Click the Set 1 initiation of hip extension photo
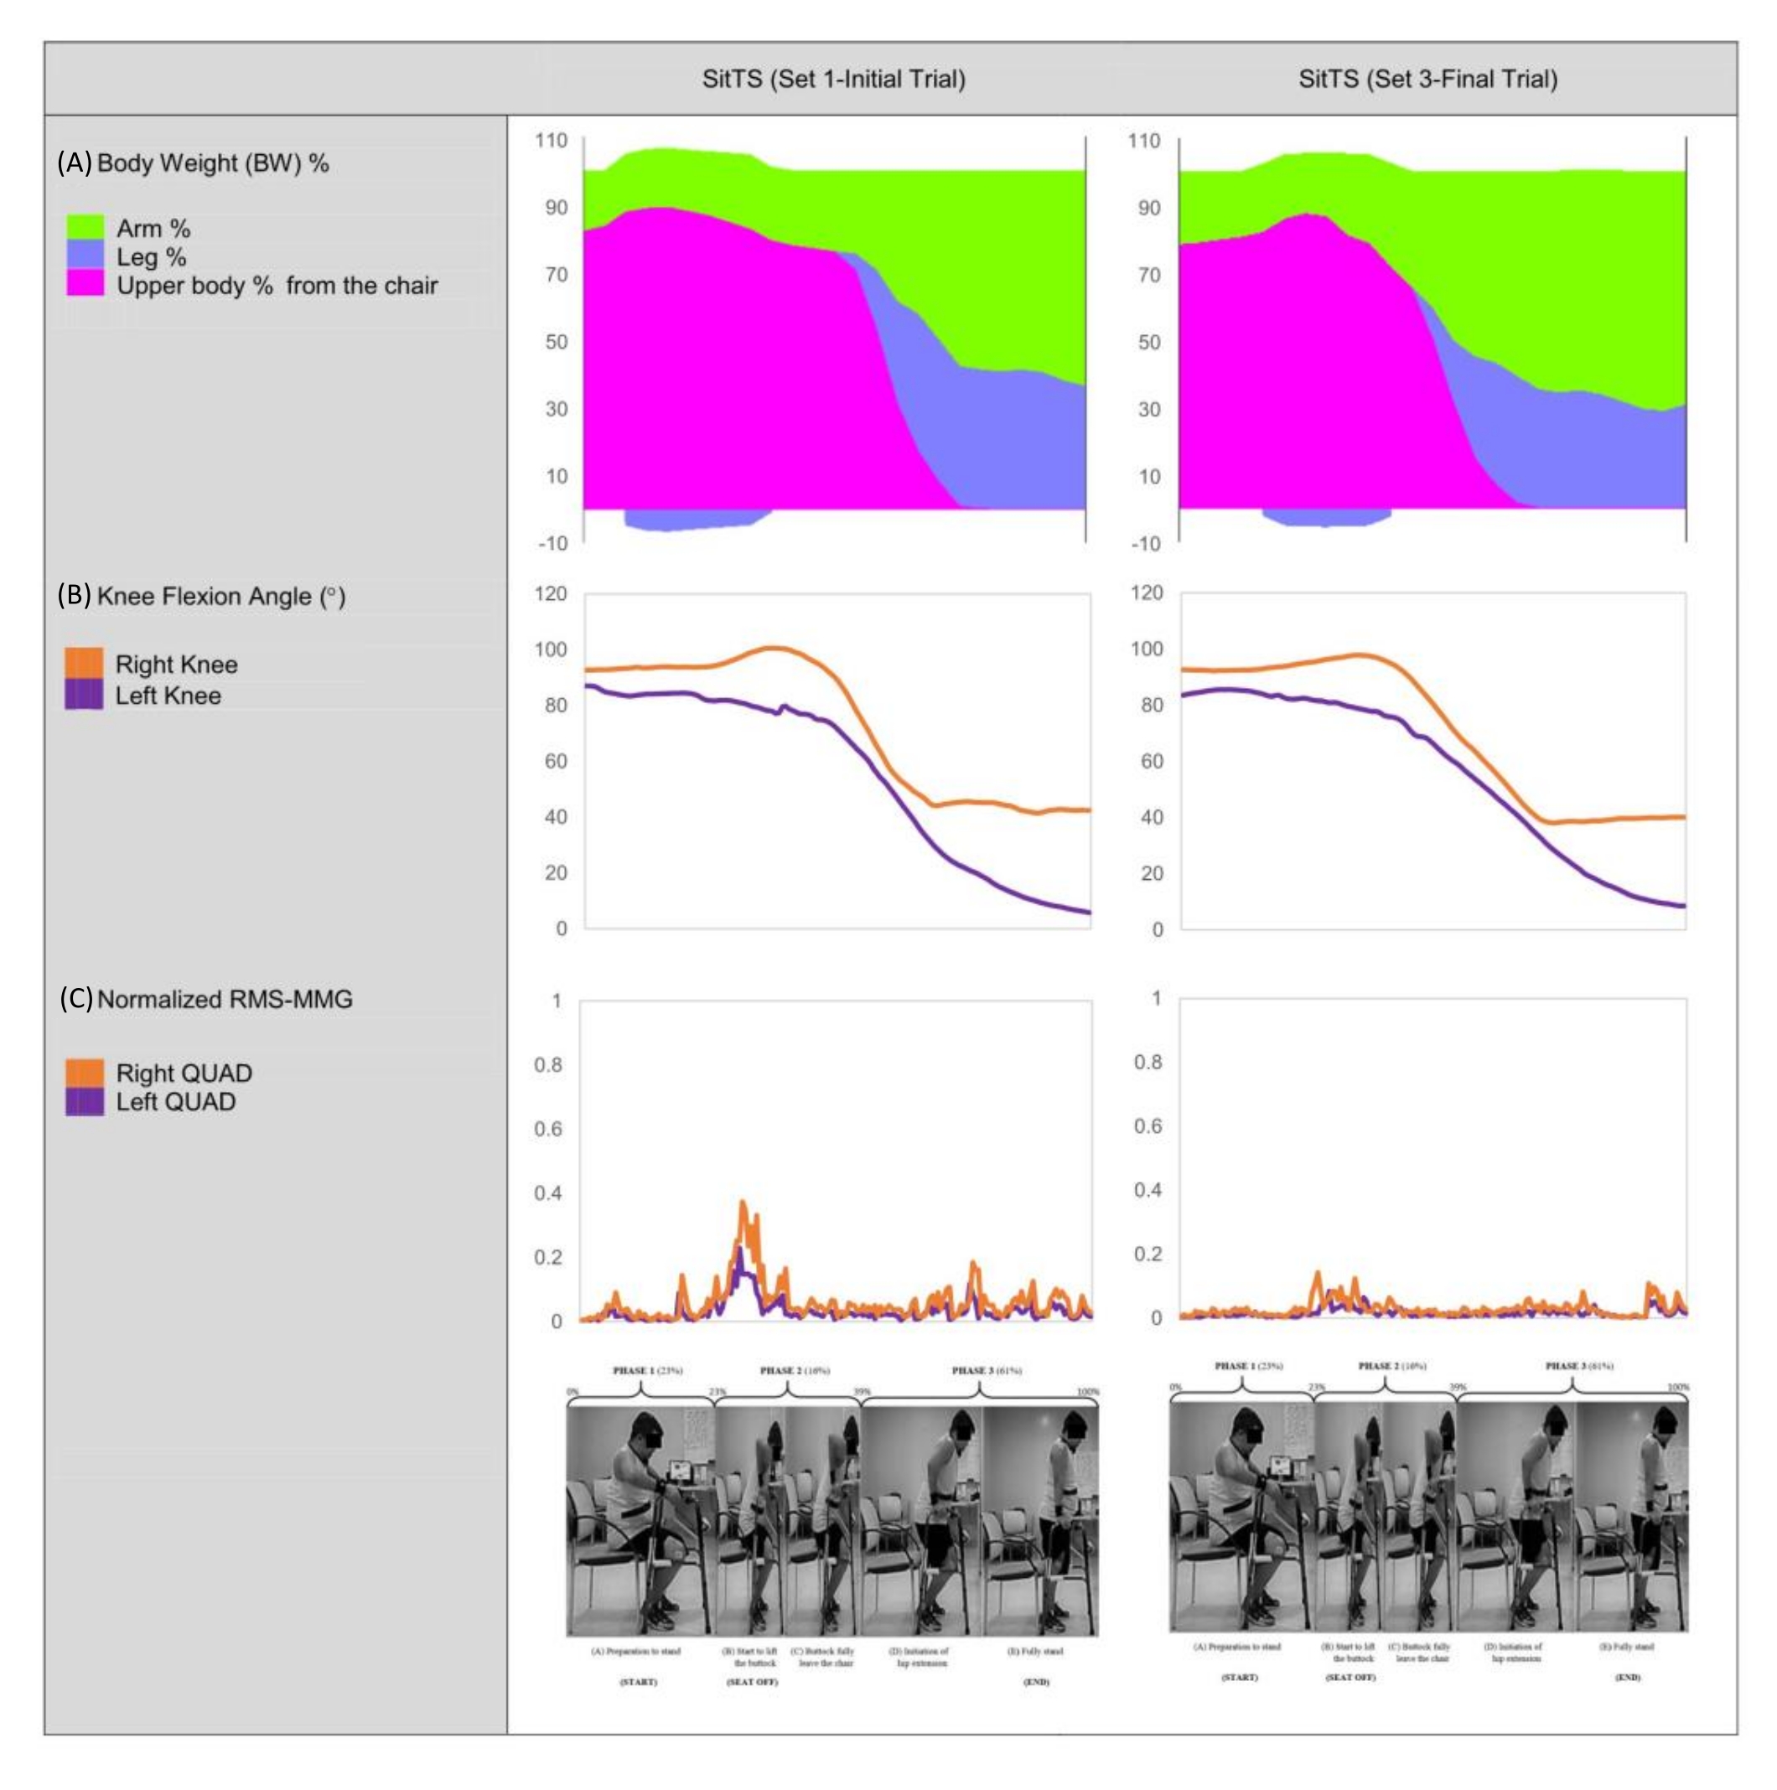This screenshot has height=1790, width=1777. 920,1519
